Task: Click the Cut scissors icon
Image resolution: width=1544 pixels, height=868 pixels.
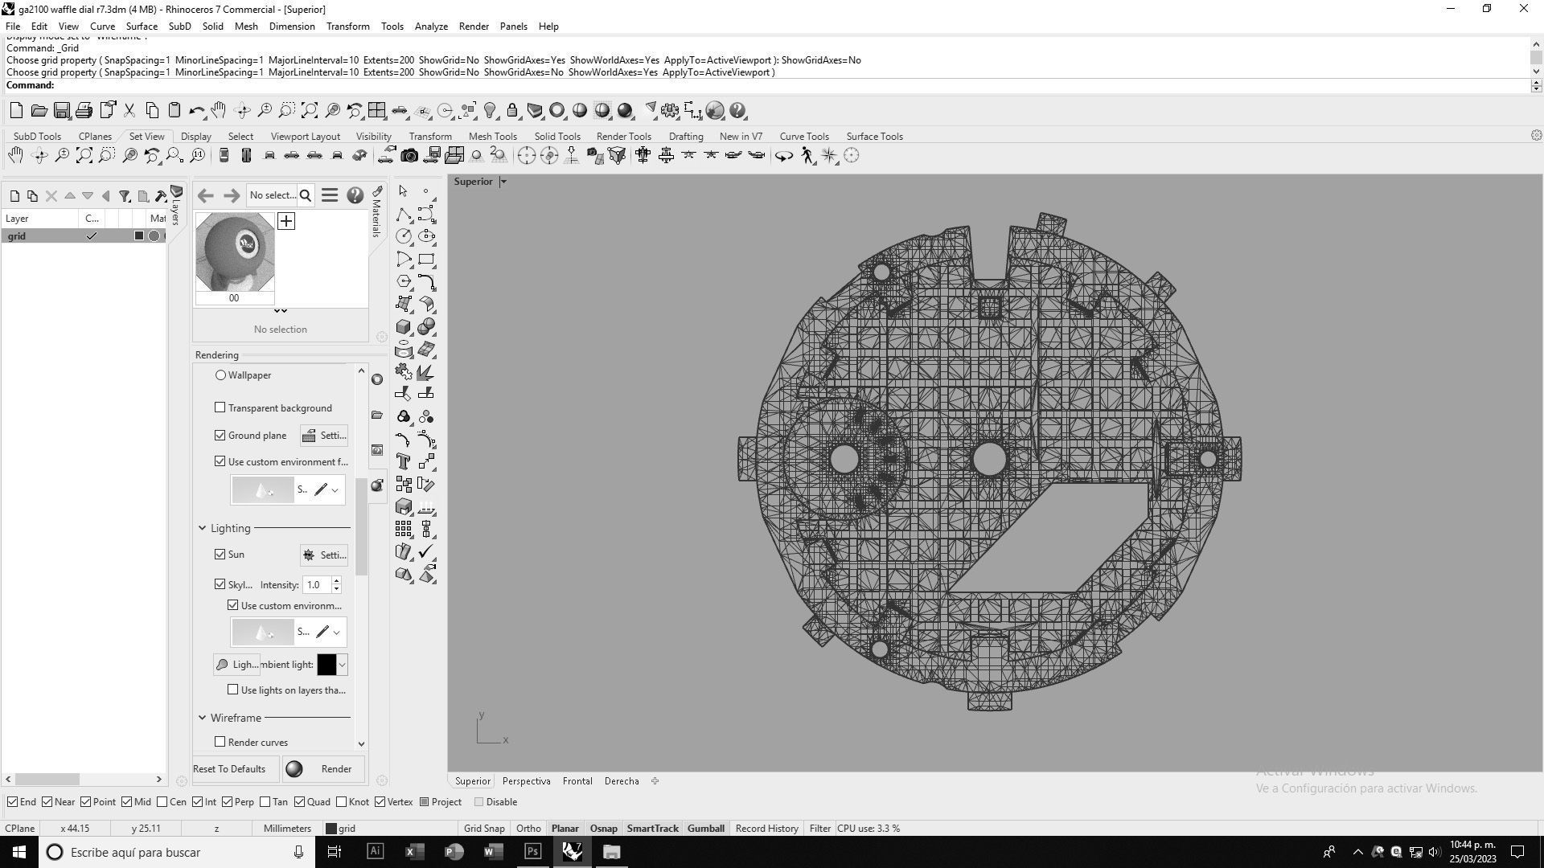Action: pos(129,111)
